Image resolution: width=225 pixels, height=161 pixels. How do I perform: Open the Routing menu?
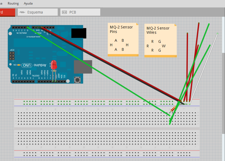coord(13,3)
